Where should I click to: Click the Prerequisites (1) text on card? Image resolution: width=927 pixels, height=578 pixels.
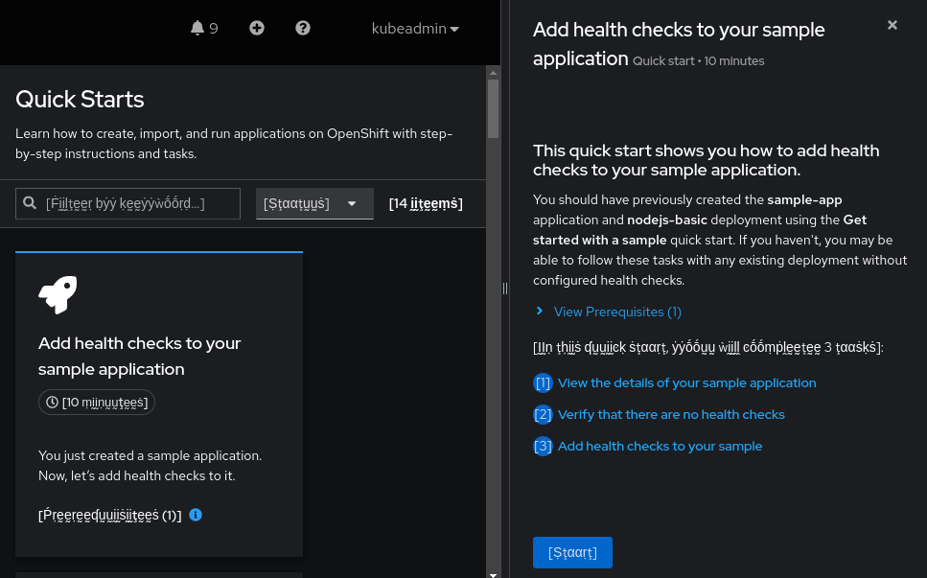pos(110,516)
